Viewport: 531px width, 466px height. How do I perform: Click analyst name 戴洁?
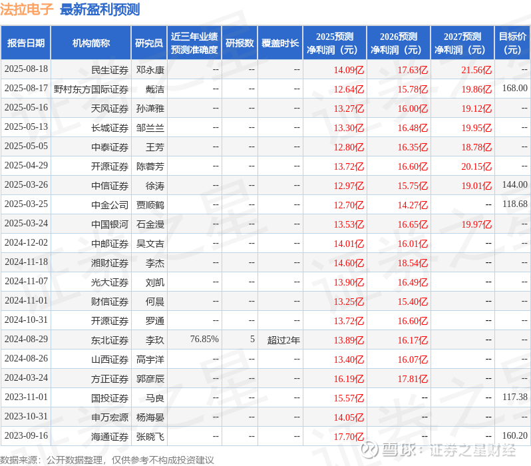click(155, 89)
